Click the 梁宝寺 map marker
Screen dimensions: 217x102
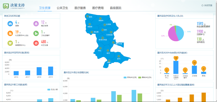pos(100,18)
